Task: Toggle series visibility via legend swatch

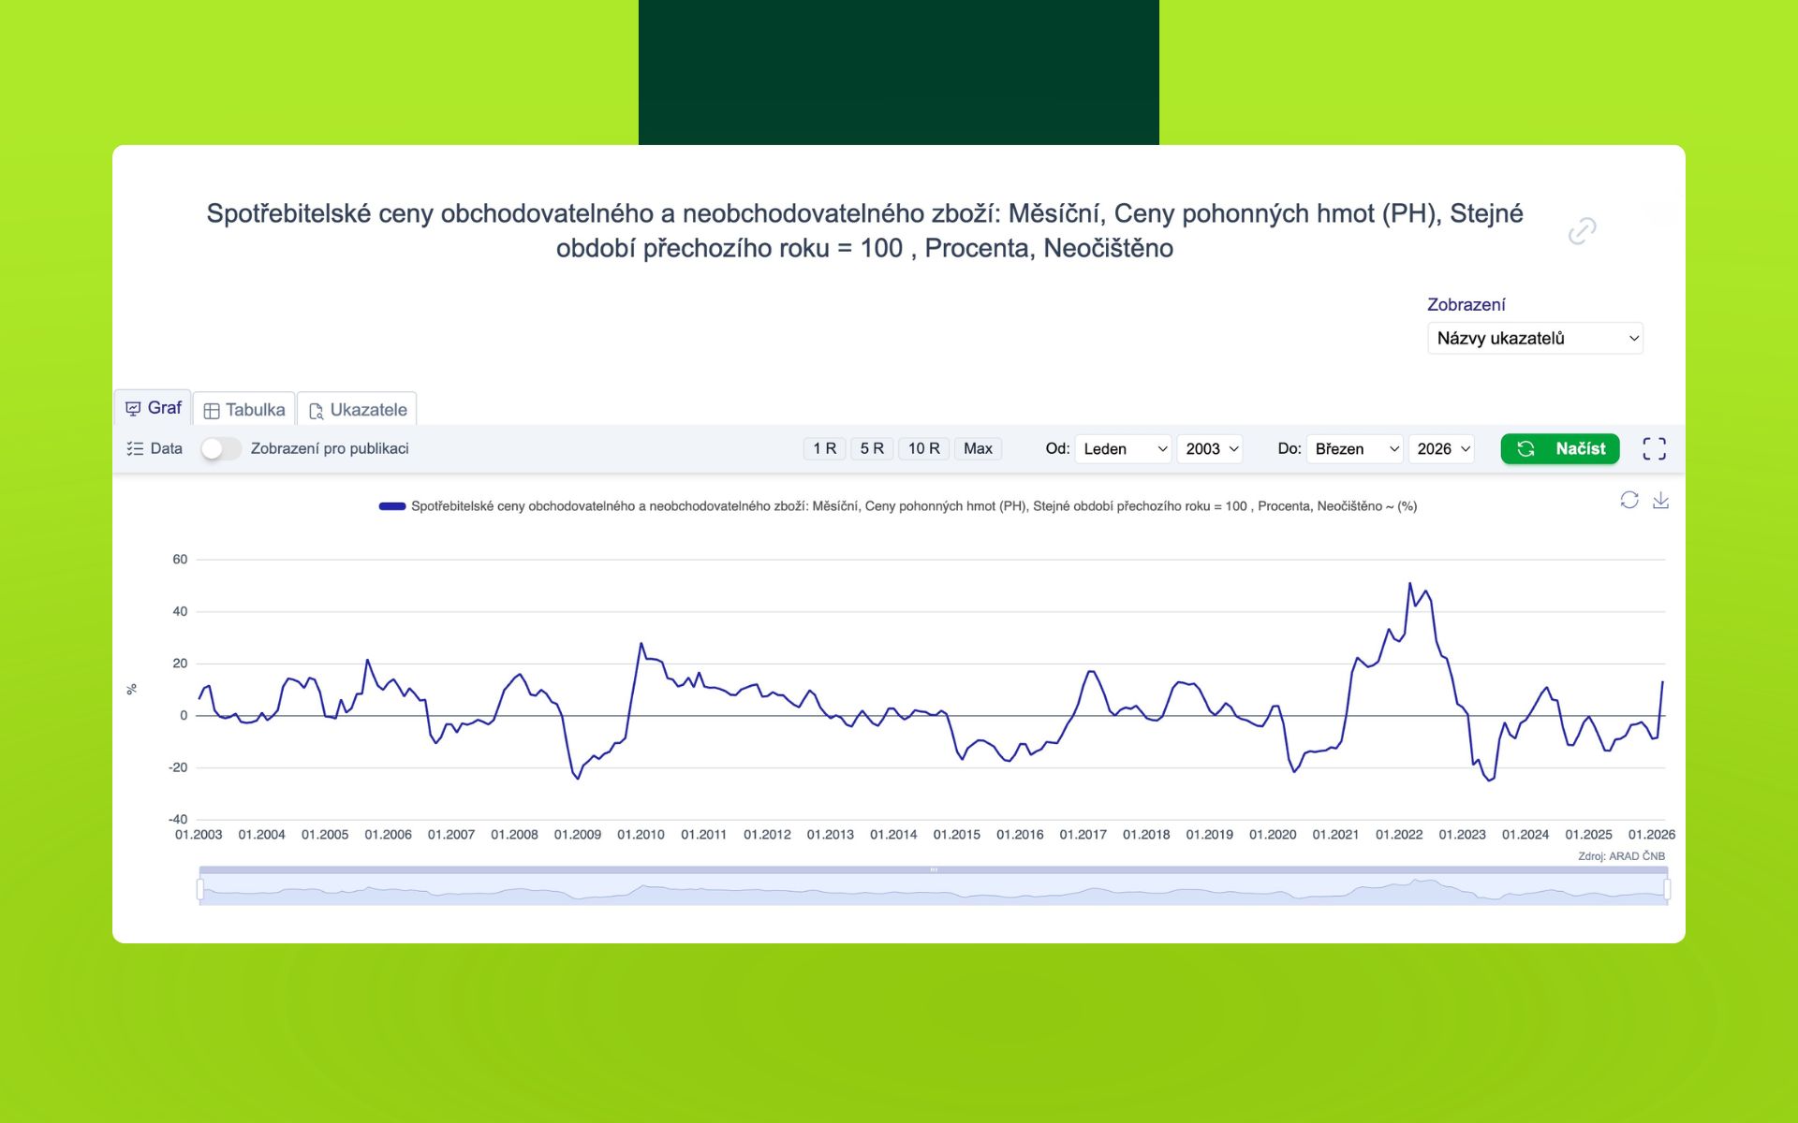Action: 391,506
